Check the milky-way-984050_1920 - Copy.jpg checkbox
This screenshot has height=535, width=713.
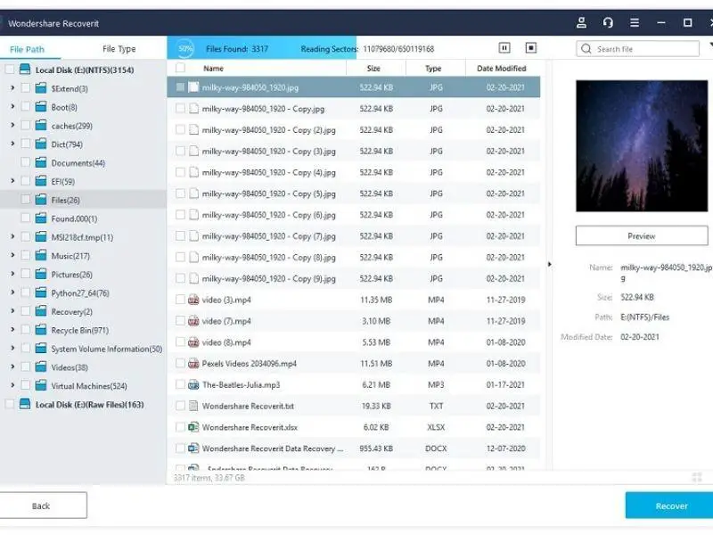coord(181,108)
